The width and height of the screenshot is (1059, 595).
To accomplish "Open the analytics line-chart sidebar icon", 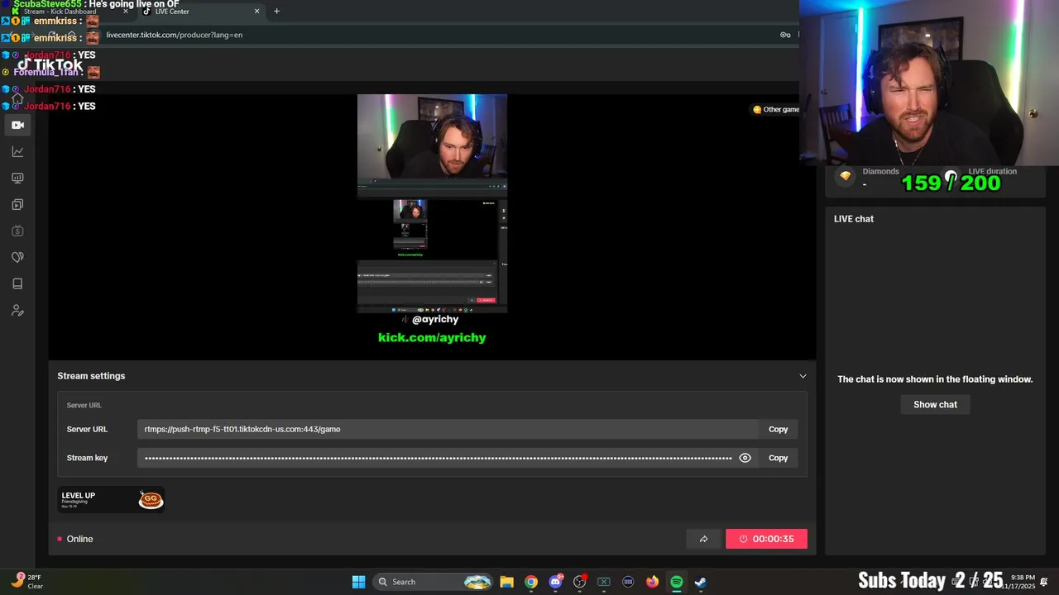I will [x=17, y=151].
